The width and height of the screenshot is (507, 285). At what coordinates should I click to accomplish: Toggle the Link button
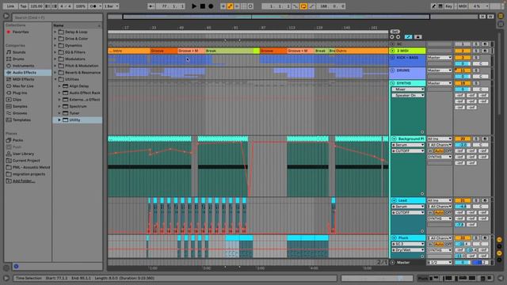tap(10, 6)
